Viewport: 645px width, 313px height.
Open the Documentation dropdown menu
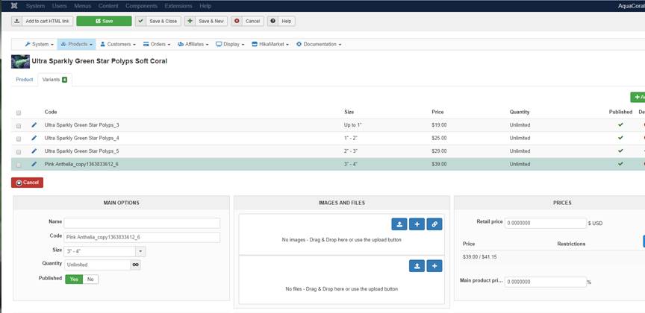pos(319,45)
